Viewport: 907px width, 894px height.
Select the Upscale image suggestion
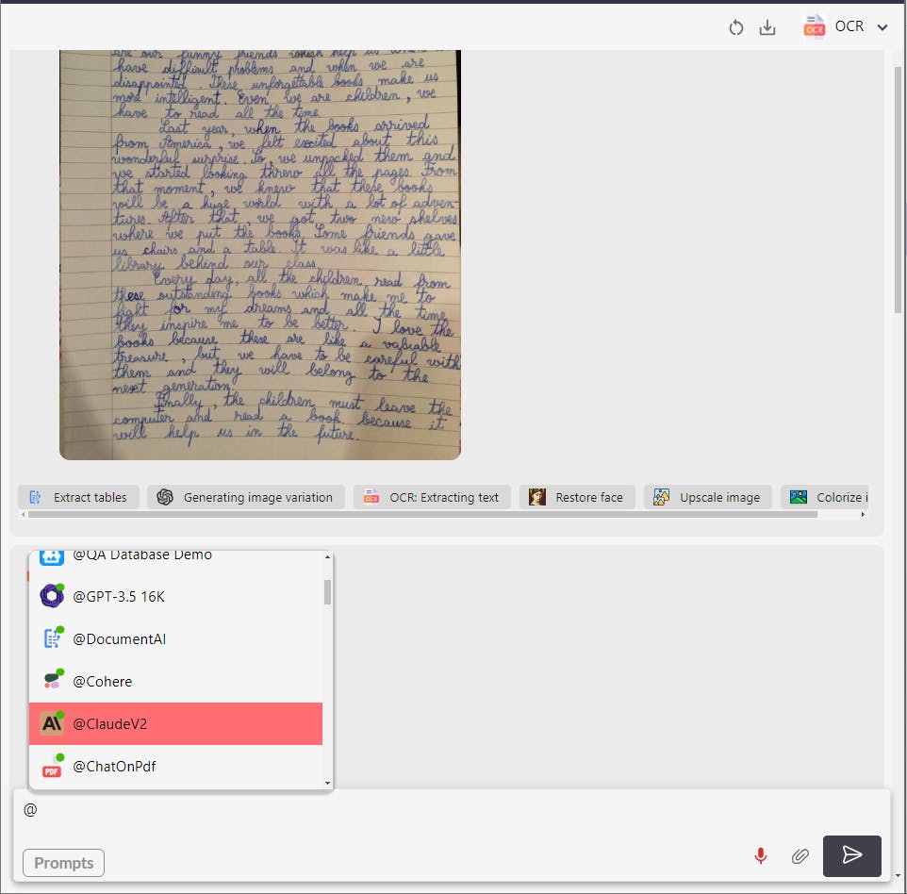point(708,497)
